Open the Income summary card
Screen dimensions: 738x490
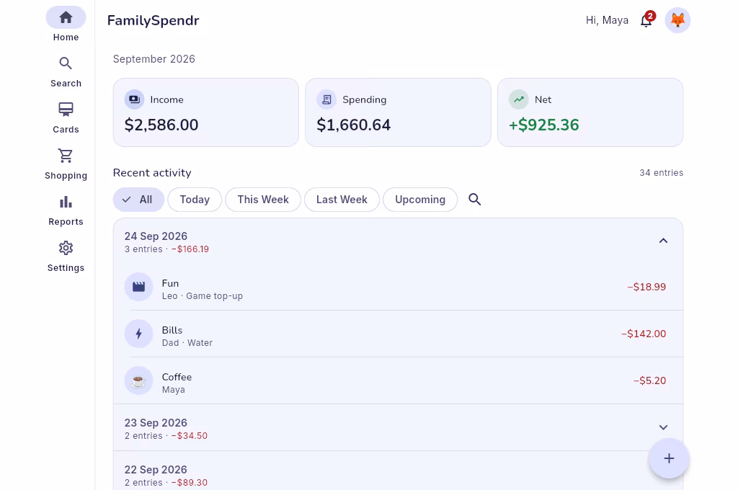pyautogui.click(x=205, y=112)
